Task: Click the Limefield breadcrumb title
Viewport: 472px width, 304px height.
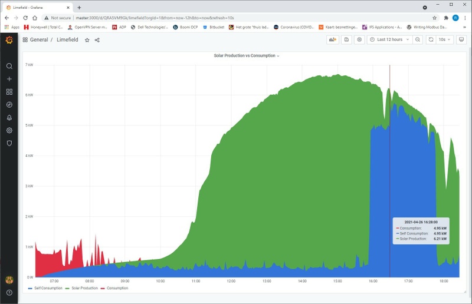Action: (67, 39)
